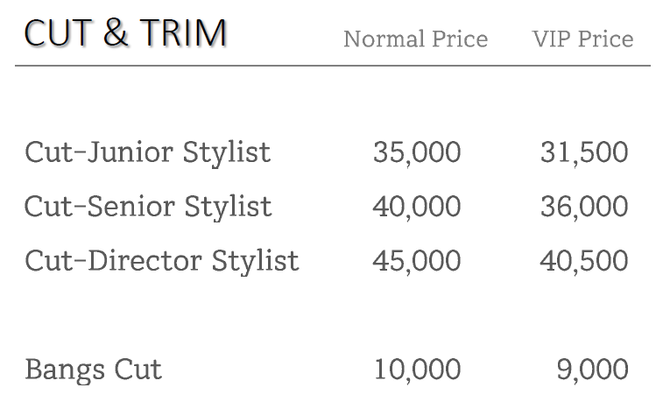Click the 45,000 normal price
The height and width of the screenshot is (416, 663).
pyautogui.click(x=416, y=261)
